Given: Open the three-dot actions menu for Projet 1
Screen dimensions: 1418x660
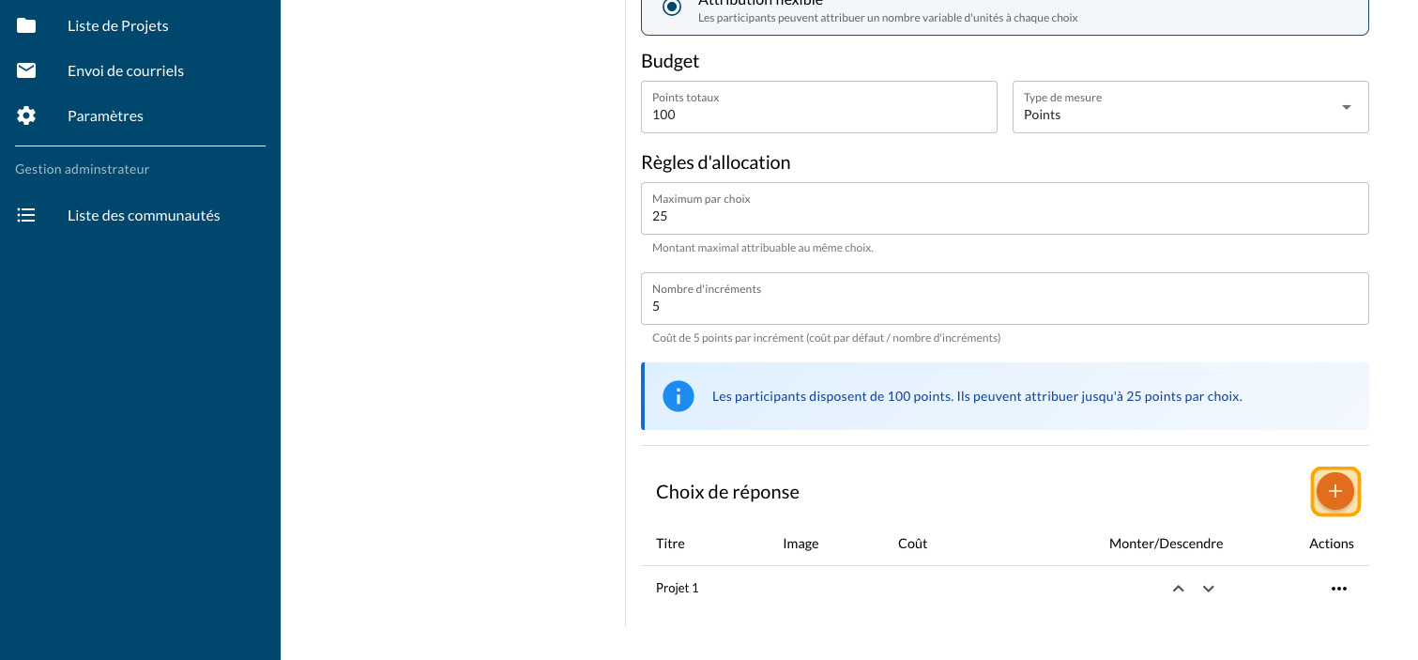Looking at the screenshot, I should point(1338,589).
